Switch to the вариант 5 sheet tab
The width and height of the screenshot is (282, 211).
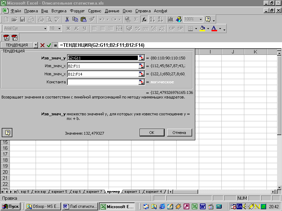(x=59, y=192)
